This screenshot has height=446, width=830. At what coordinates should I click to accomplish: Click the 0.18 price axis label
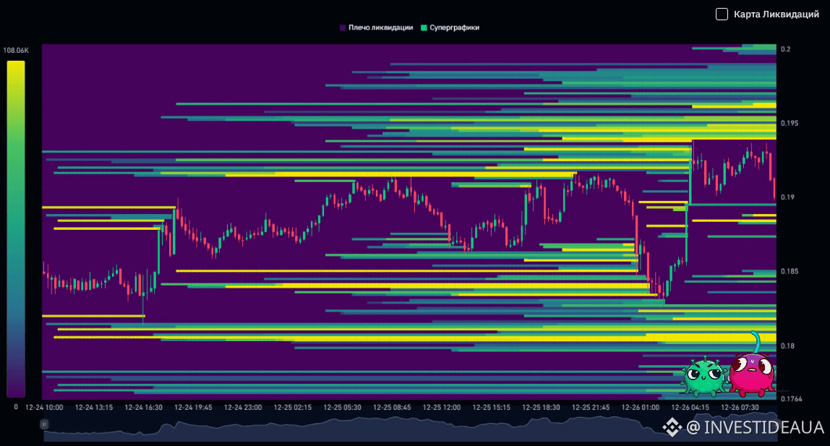click(787, 346)
